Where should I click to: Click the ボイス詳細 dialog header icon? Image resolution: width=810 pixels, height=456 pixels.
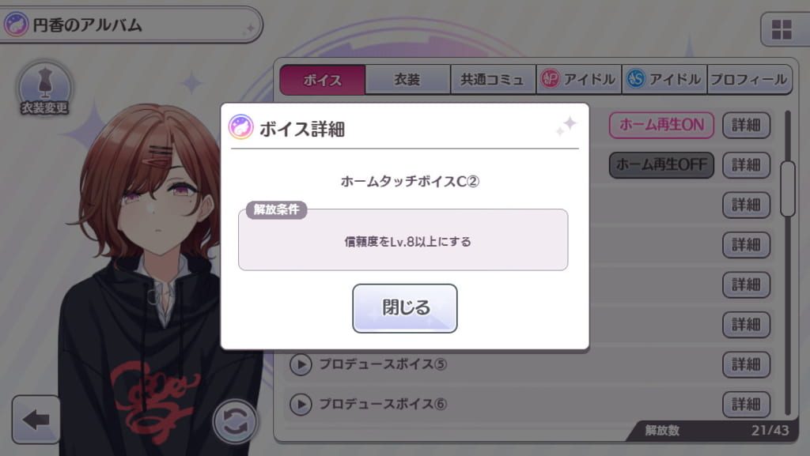240,127
